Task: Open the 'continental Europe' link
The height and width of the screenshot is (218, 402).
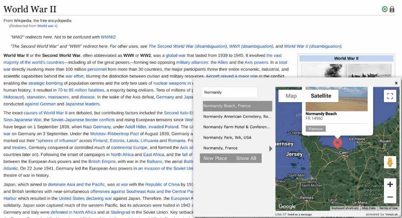Action: click(129, 147)
